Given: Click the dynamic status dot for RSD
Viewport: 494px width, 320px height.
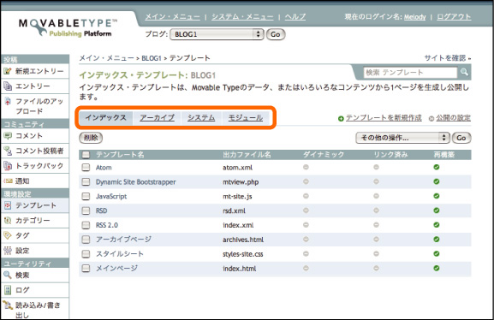Looking at the screenshot, I should [306, 210].
